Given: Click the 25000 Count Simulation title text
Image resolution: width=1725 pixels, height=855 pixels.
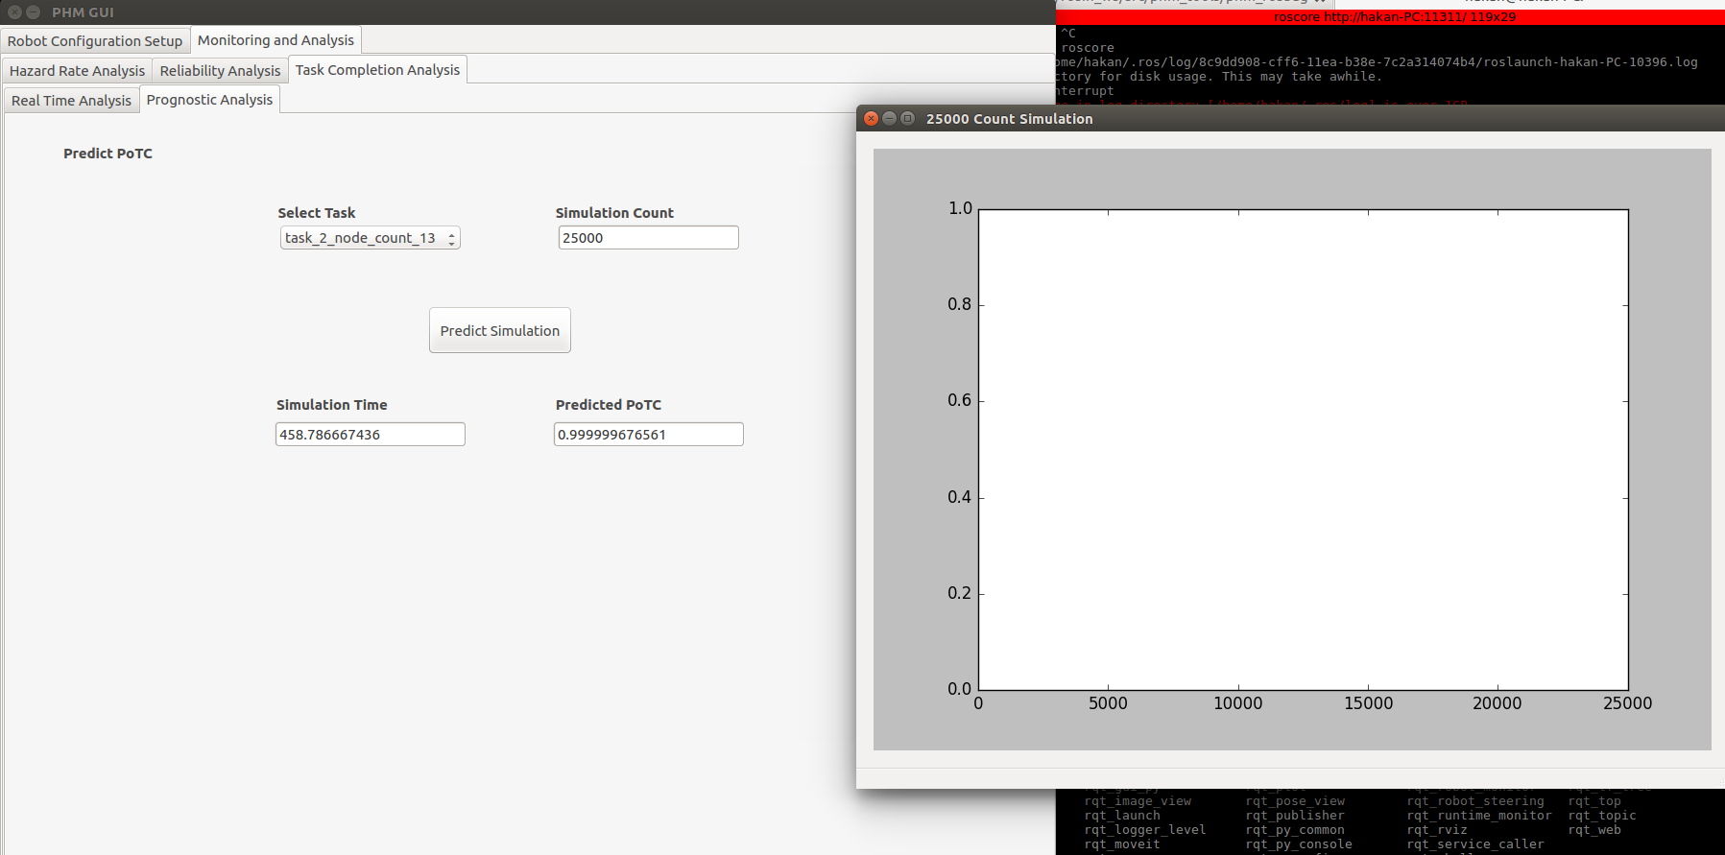Looking at the screenshot, I should (x=1009, y=119).
